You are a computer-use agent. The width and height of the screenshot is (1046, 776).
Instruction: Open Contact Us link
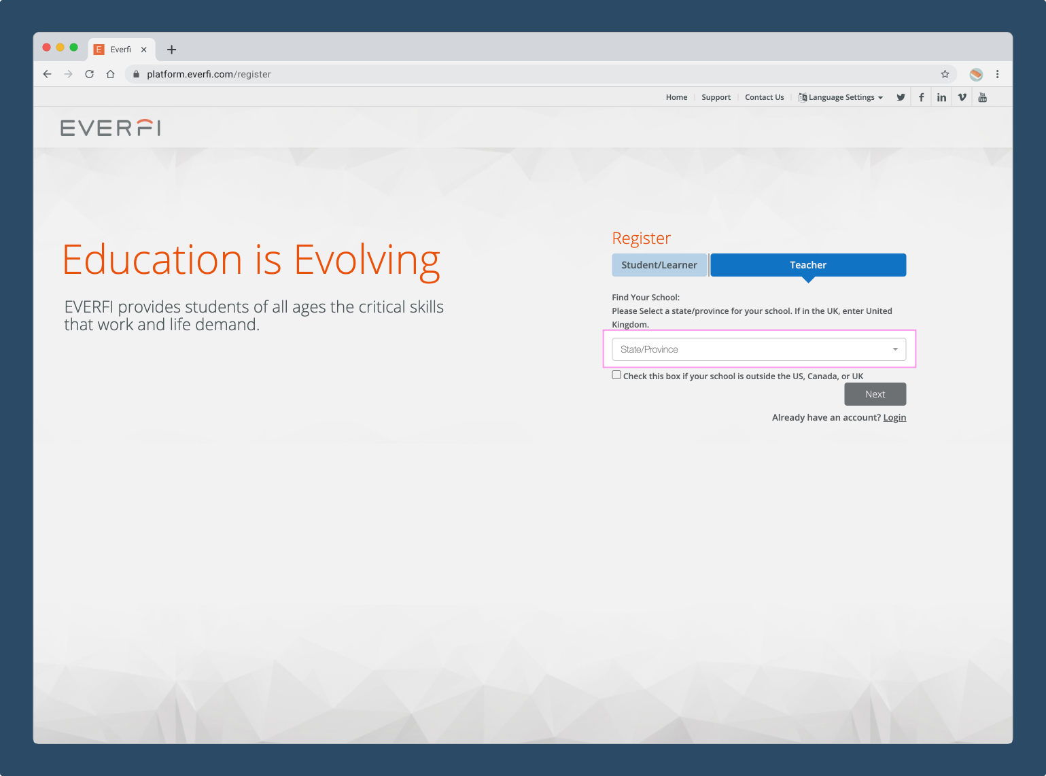(x=764, y=97)
